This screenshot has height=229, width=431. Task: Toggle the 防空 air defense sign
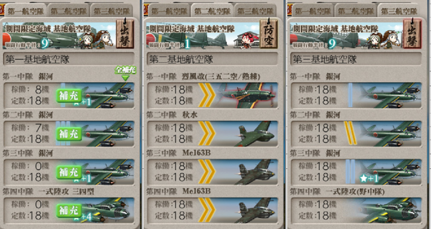tap(269, 34)
